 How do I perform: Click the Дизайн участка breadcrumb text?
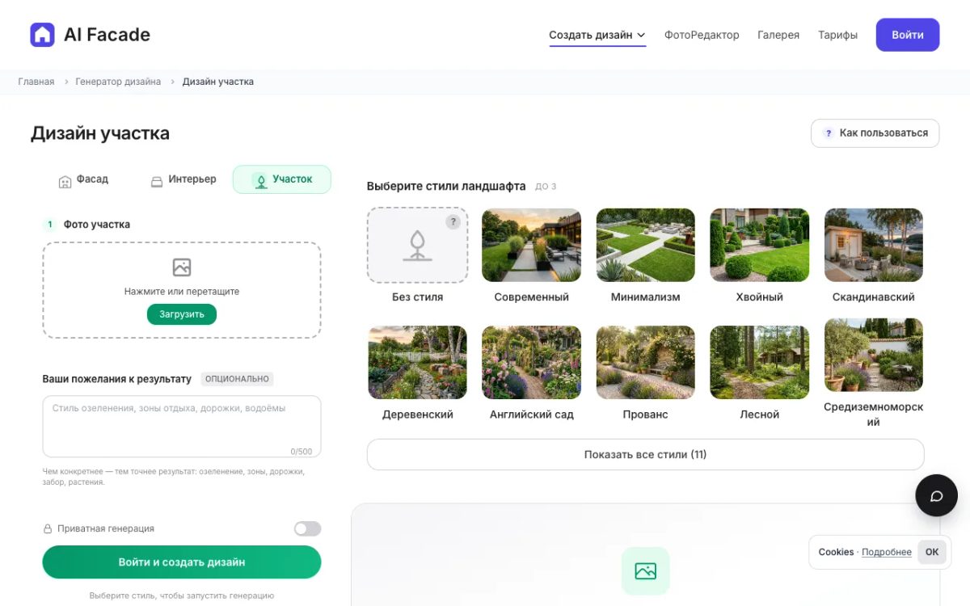[218, 82]
